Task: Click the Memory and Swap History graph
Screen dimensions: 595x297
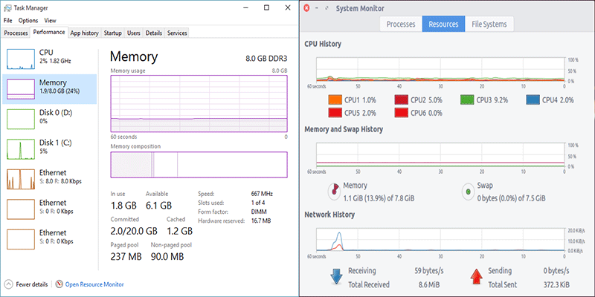Action: pos(440,156)
